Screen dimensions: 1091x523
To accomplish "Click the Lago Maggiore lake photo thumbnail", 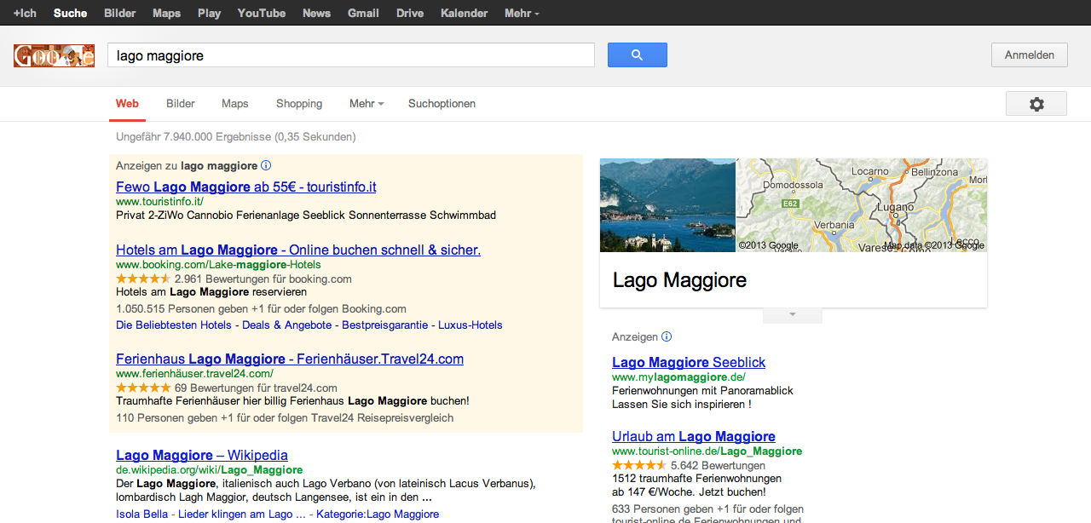I will (x=667, y=205).
